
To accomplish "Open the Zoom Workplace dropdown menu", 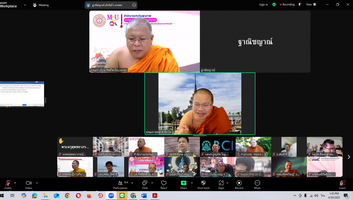I will coord(25,5).
